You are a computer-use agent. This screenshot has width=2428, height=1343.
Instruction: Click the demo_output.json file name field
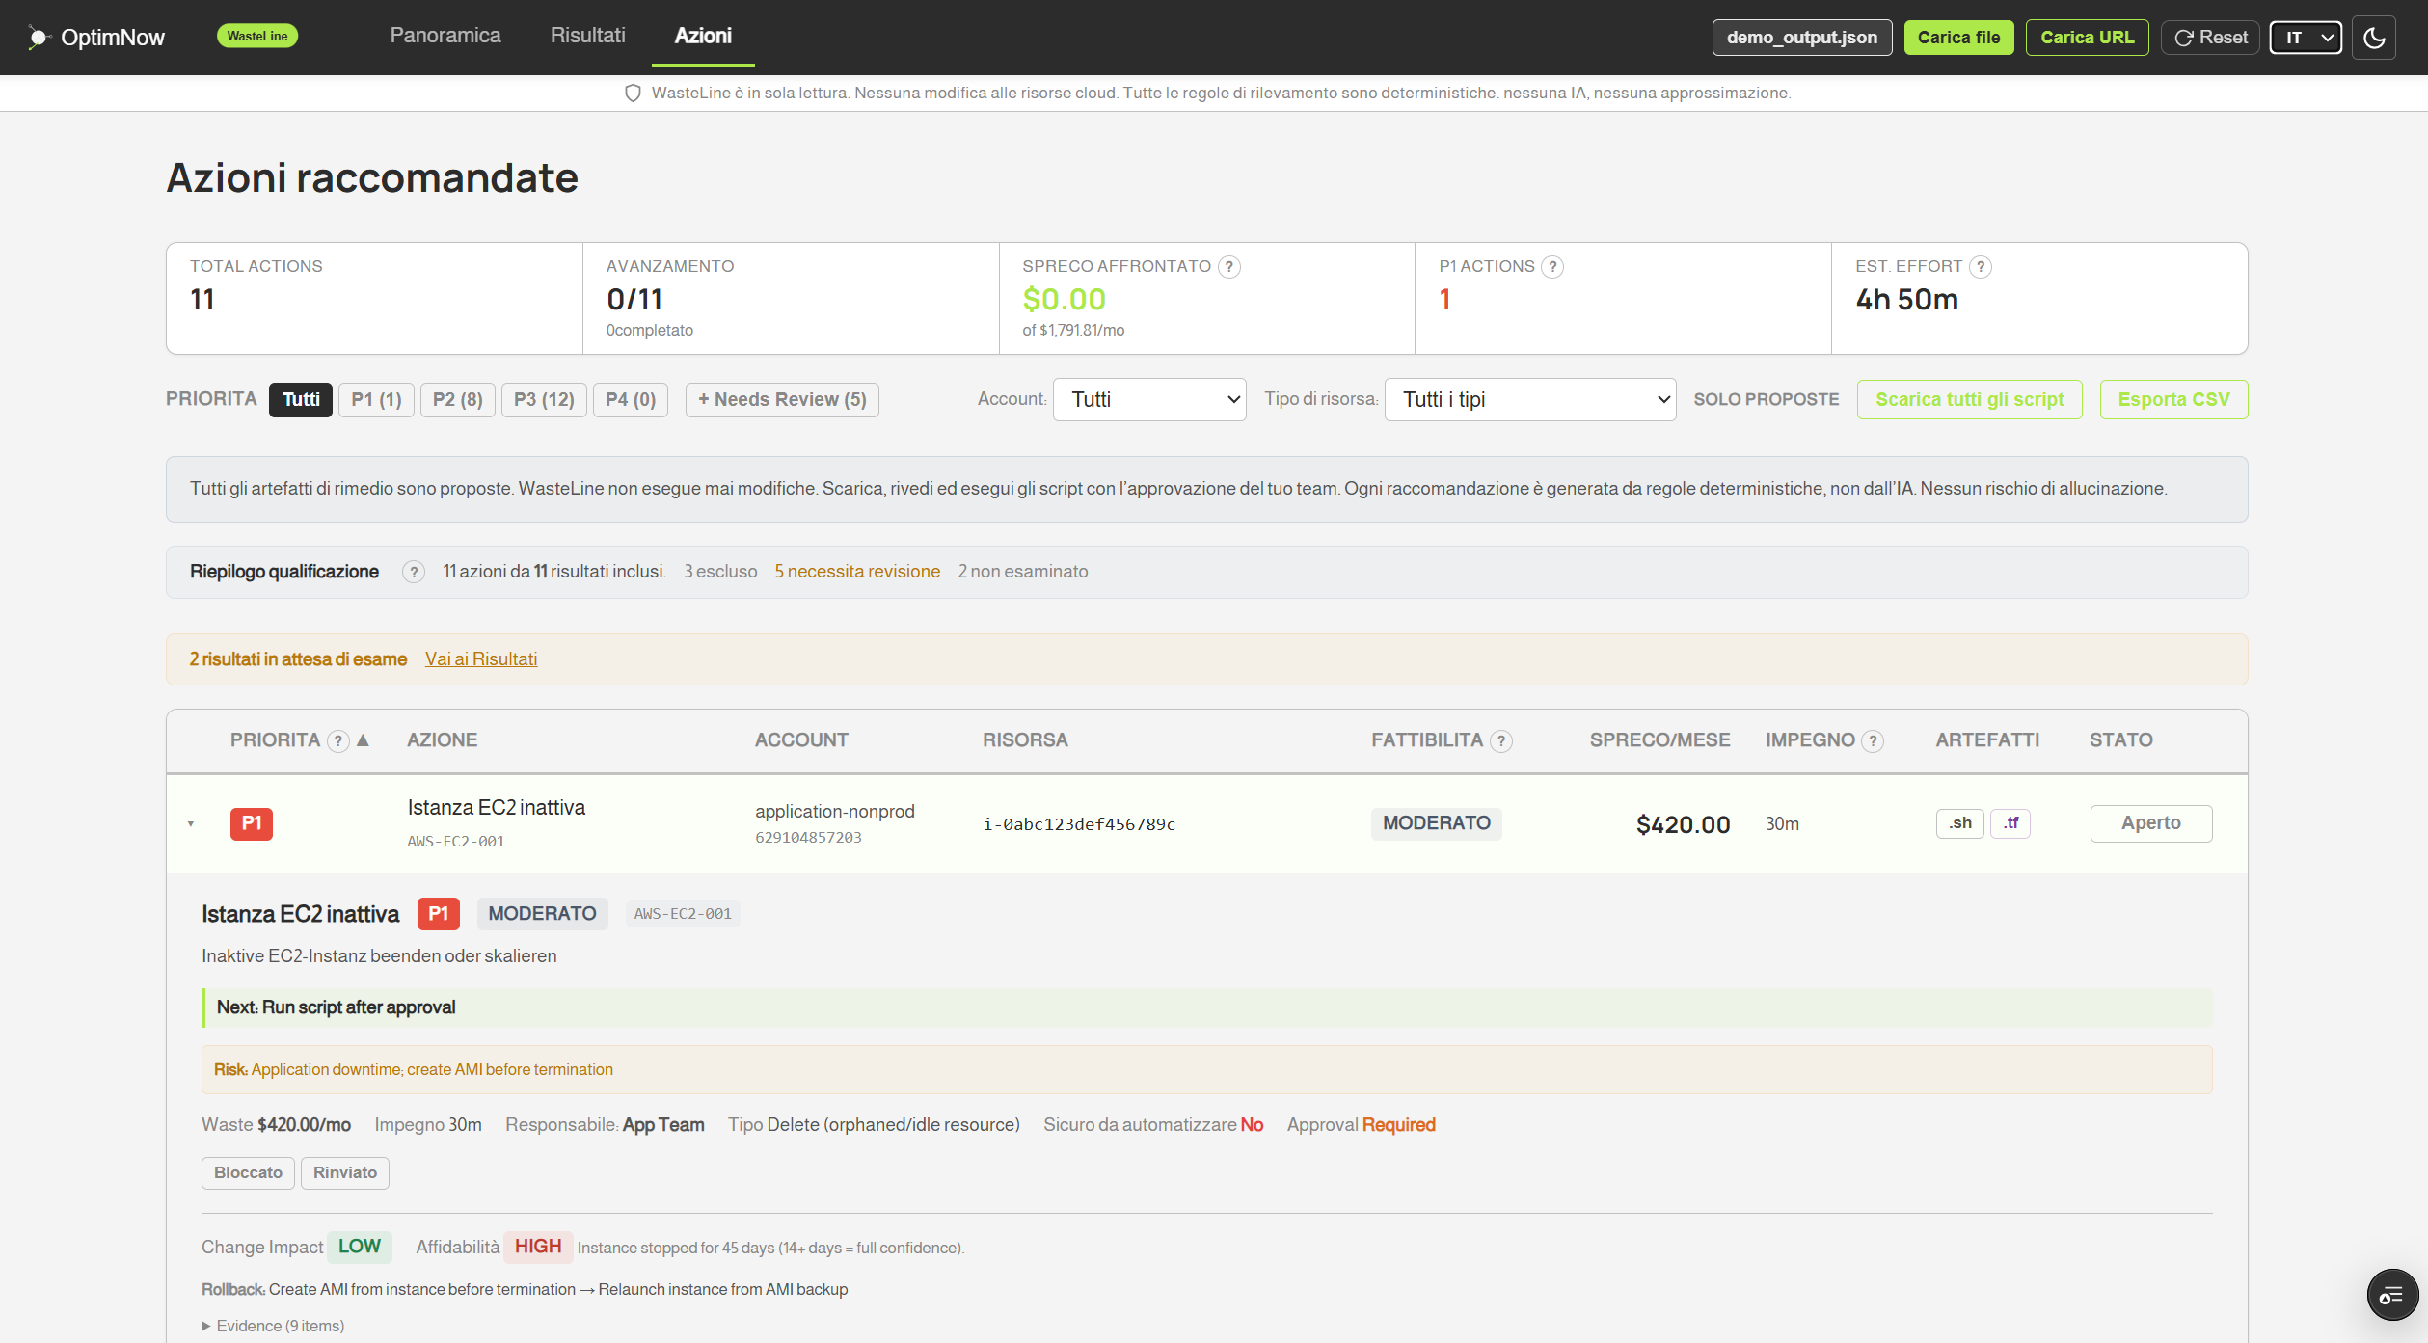1801,38
